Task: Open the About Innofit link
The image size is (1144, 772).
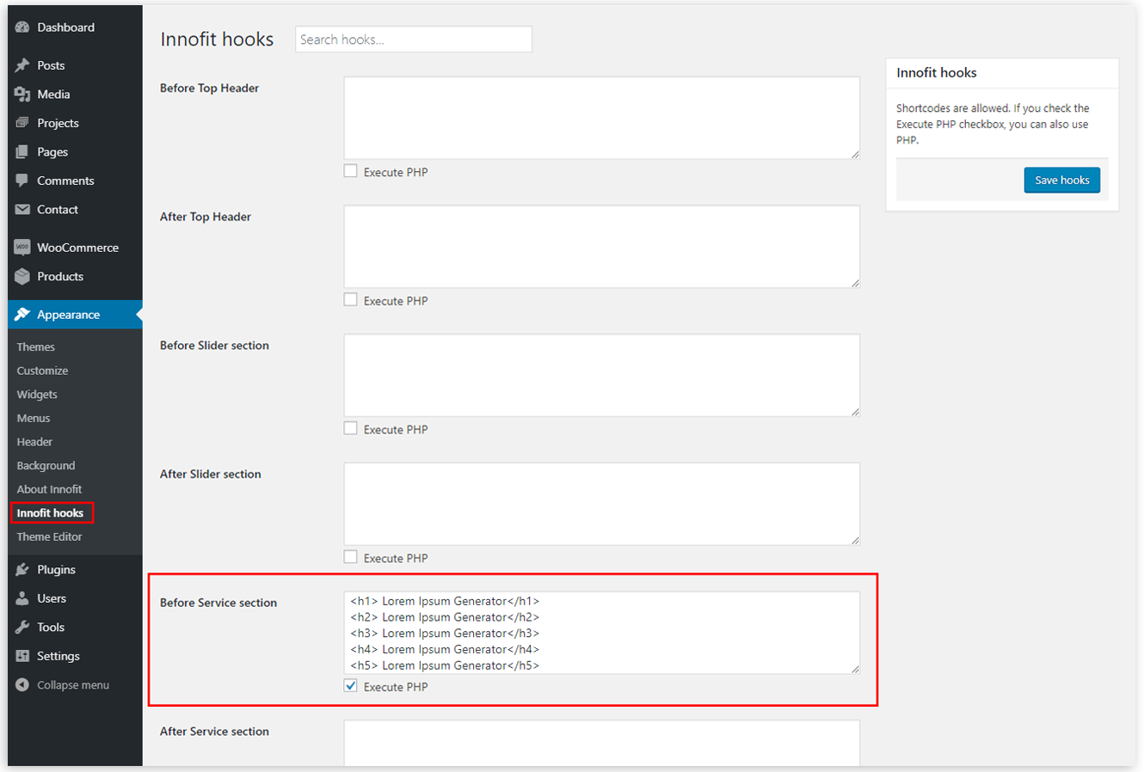Action: (49, 489)
